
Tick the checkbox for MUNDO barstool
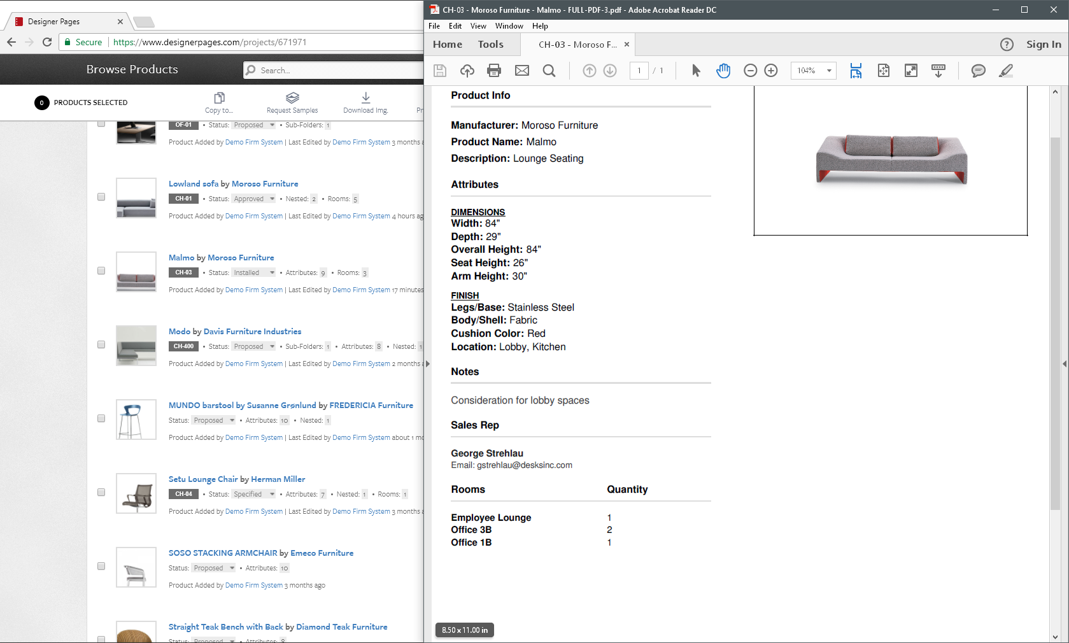(x=101, y=418)
